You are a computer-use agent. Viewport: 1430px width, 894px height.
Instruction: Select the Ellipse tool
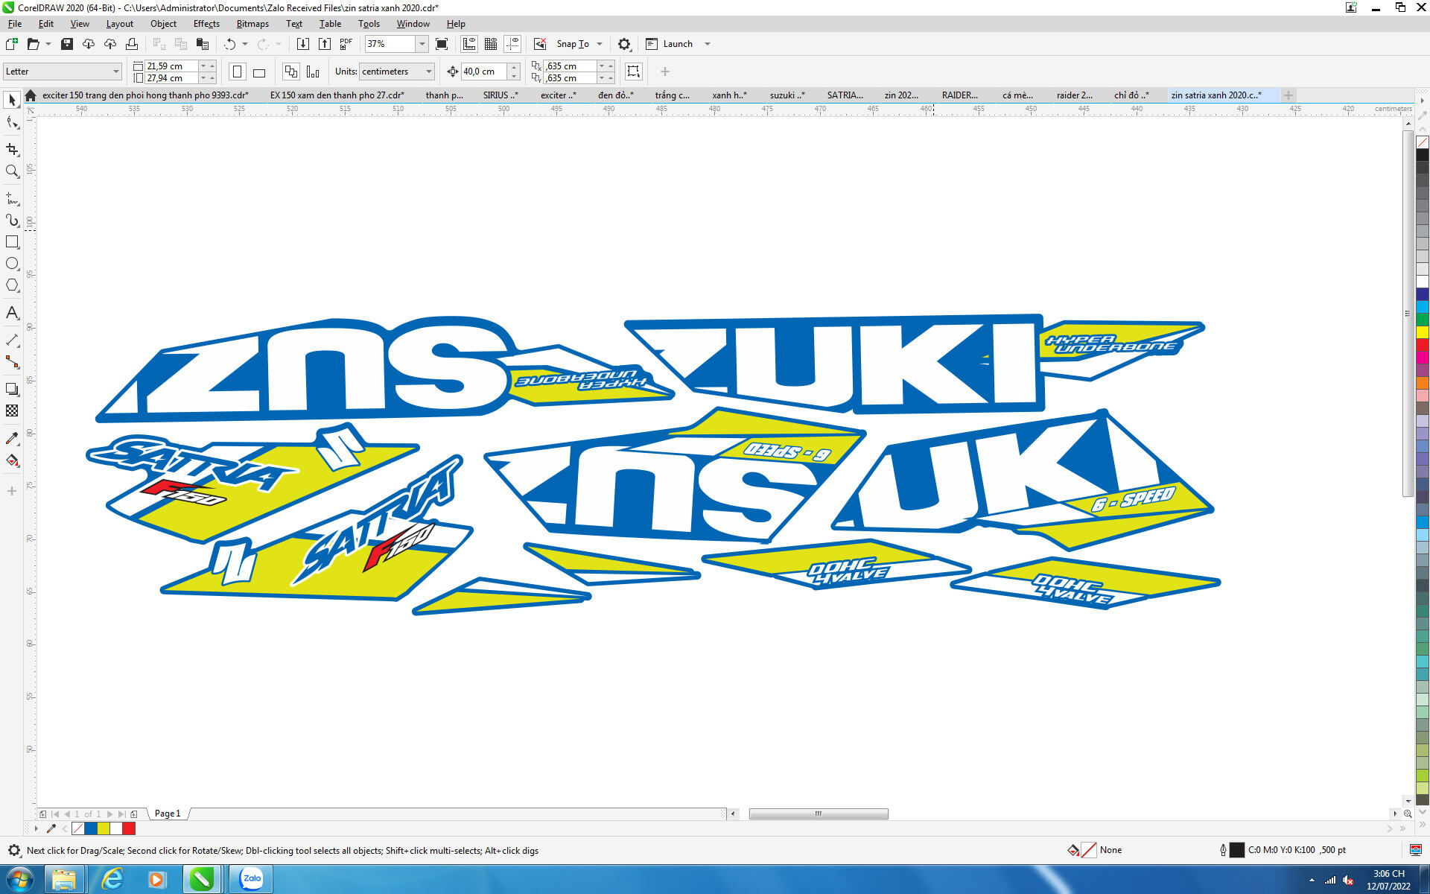point(12,264)
